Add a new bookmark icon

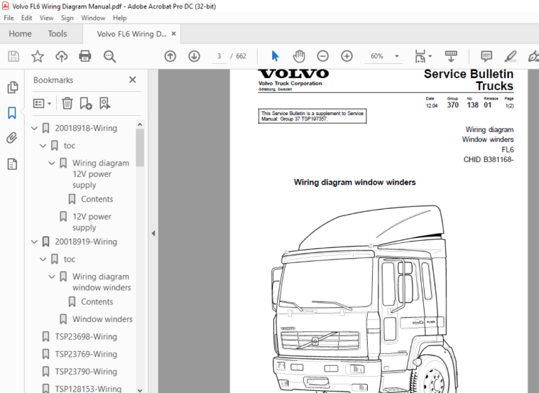tap(86, 103)
